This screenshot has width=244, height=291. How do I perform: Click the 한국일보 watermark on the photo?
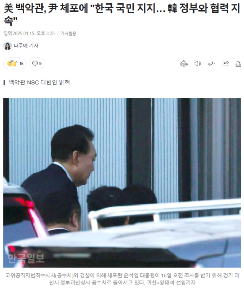[x=26, y=259]
